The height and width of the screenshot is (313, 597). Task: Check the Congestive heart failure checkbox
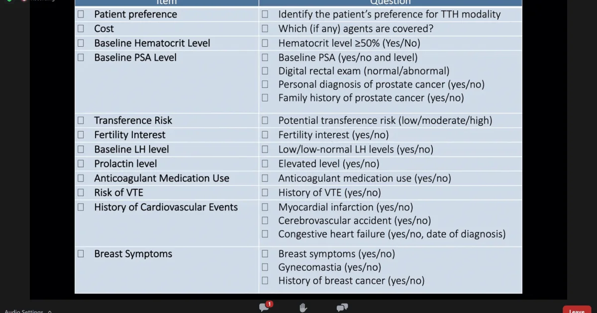click(x=265, y=234)
